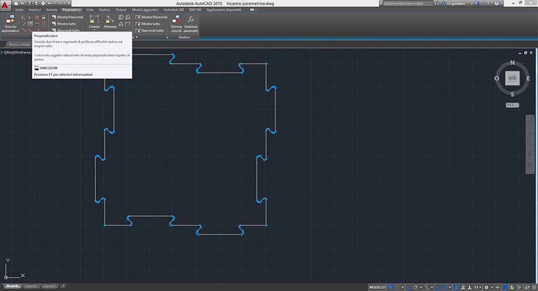Click dimensional Mostra tutto button
The height and width of the screenshot is (291, 538).
pyautogui.click(x=148, y=24)
